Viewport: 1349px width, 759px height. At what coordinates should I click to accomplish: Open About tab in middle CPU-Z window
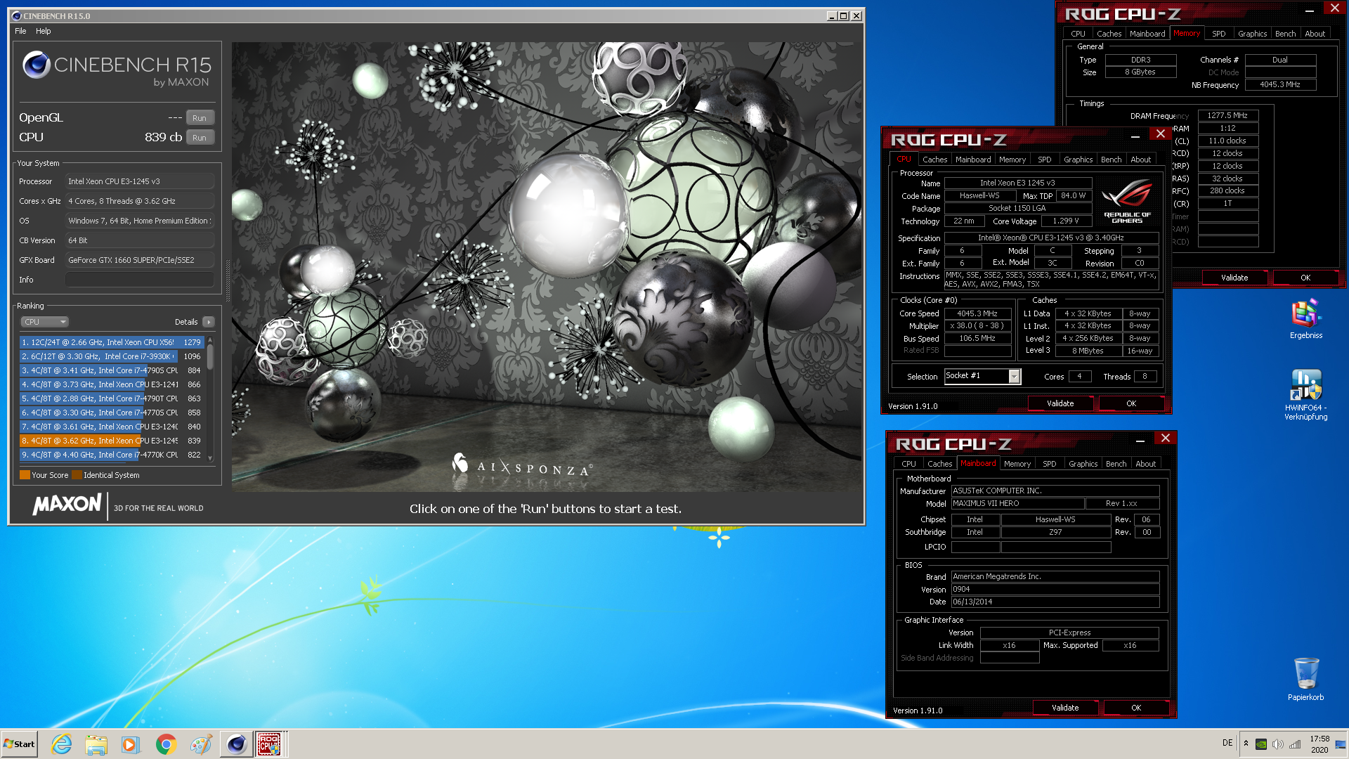pos(1140,160)
